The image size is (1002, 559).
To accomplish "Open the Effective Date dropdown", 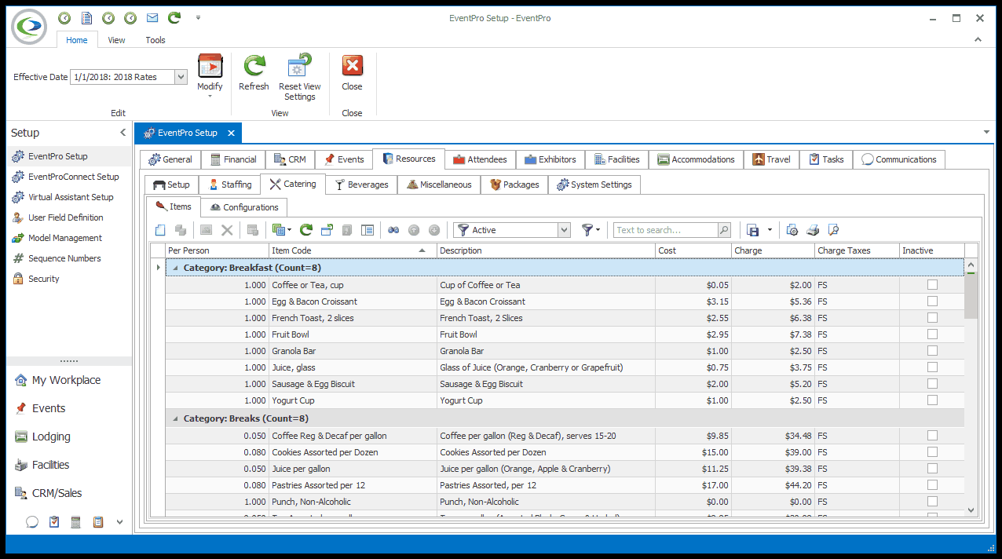I will point(181,77).
